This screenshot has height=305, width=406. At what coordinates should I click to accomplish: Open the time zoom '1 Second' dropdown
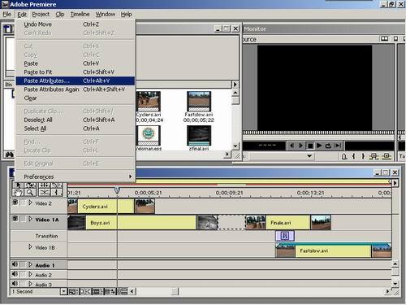click(64, 291)
